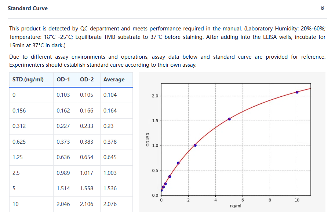Click the OD-2 cell showing 0.654

(87, 157)
